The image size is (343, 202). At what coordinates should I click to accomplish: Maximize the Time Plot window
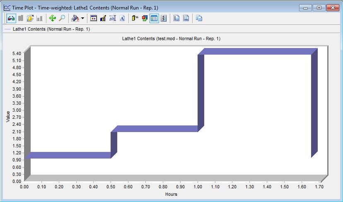tap(319, 8)
